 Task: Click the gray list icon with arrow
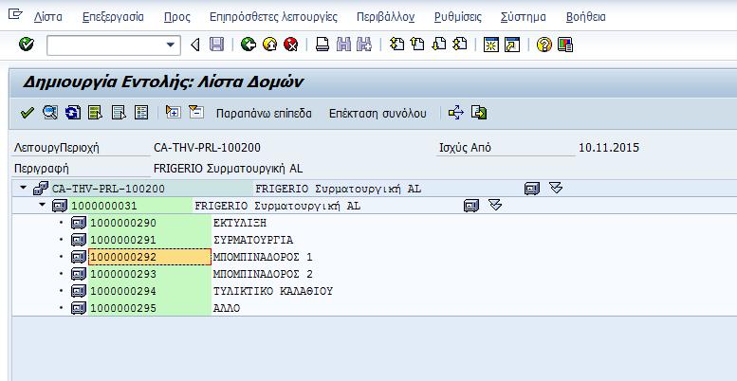119,113
